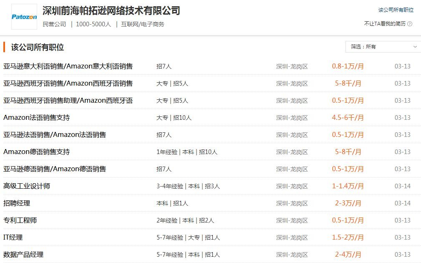Open job Amazon法语销售支持
421x263 pixels.
point(37,118)
